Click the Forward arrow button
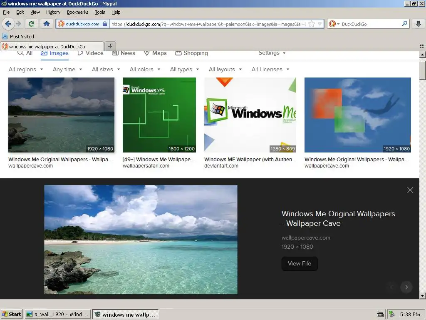This screenshot has height=320, width=426. point(18,24)
